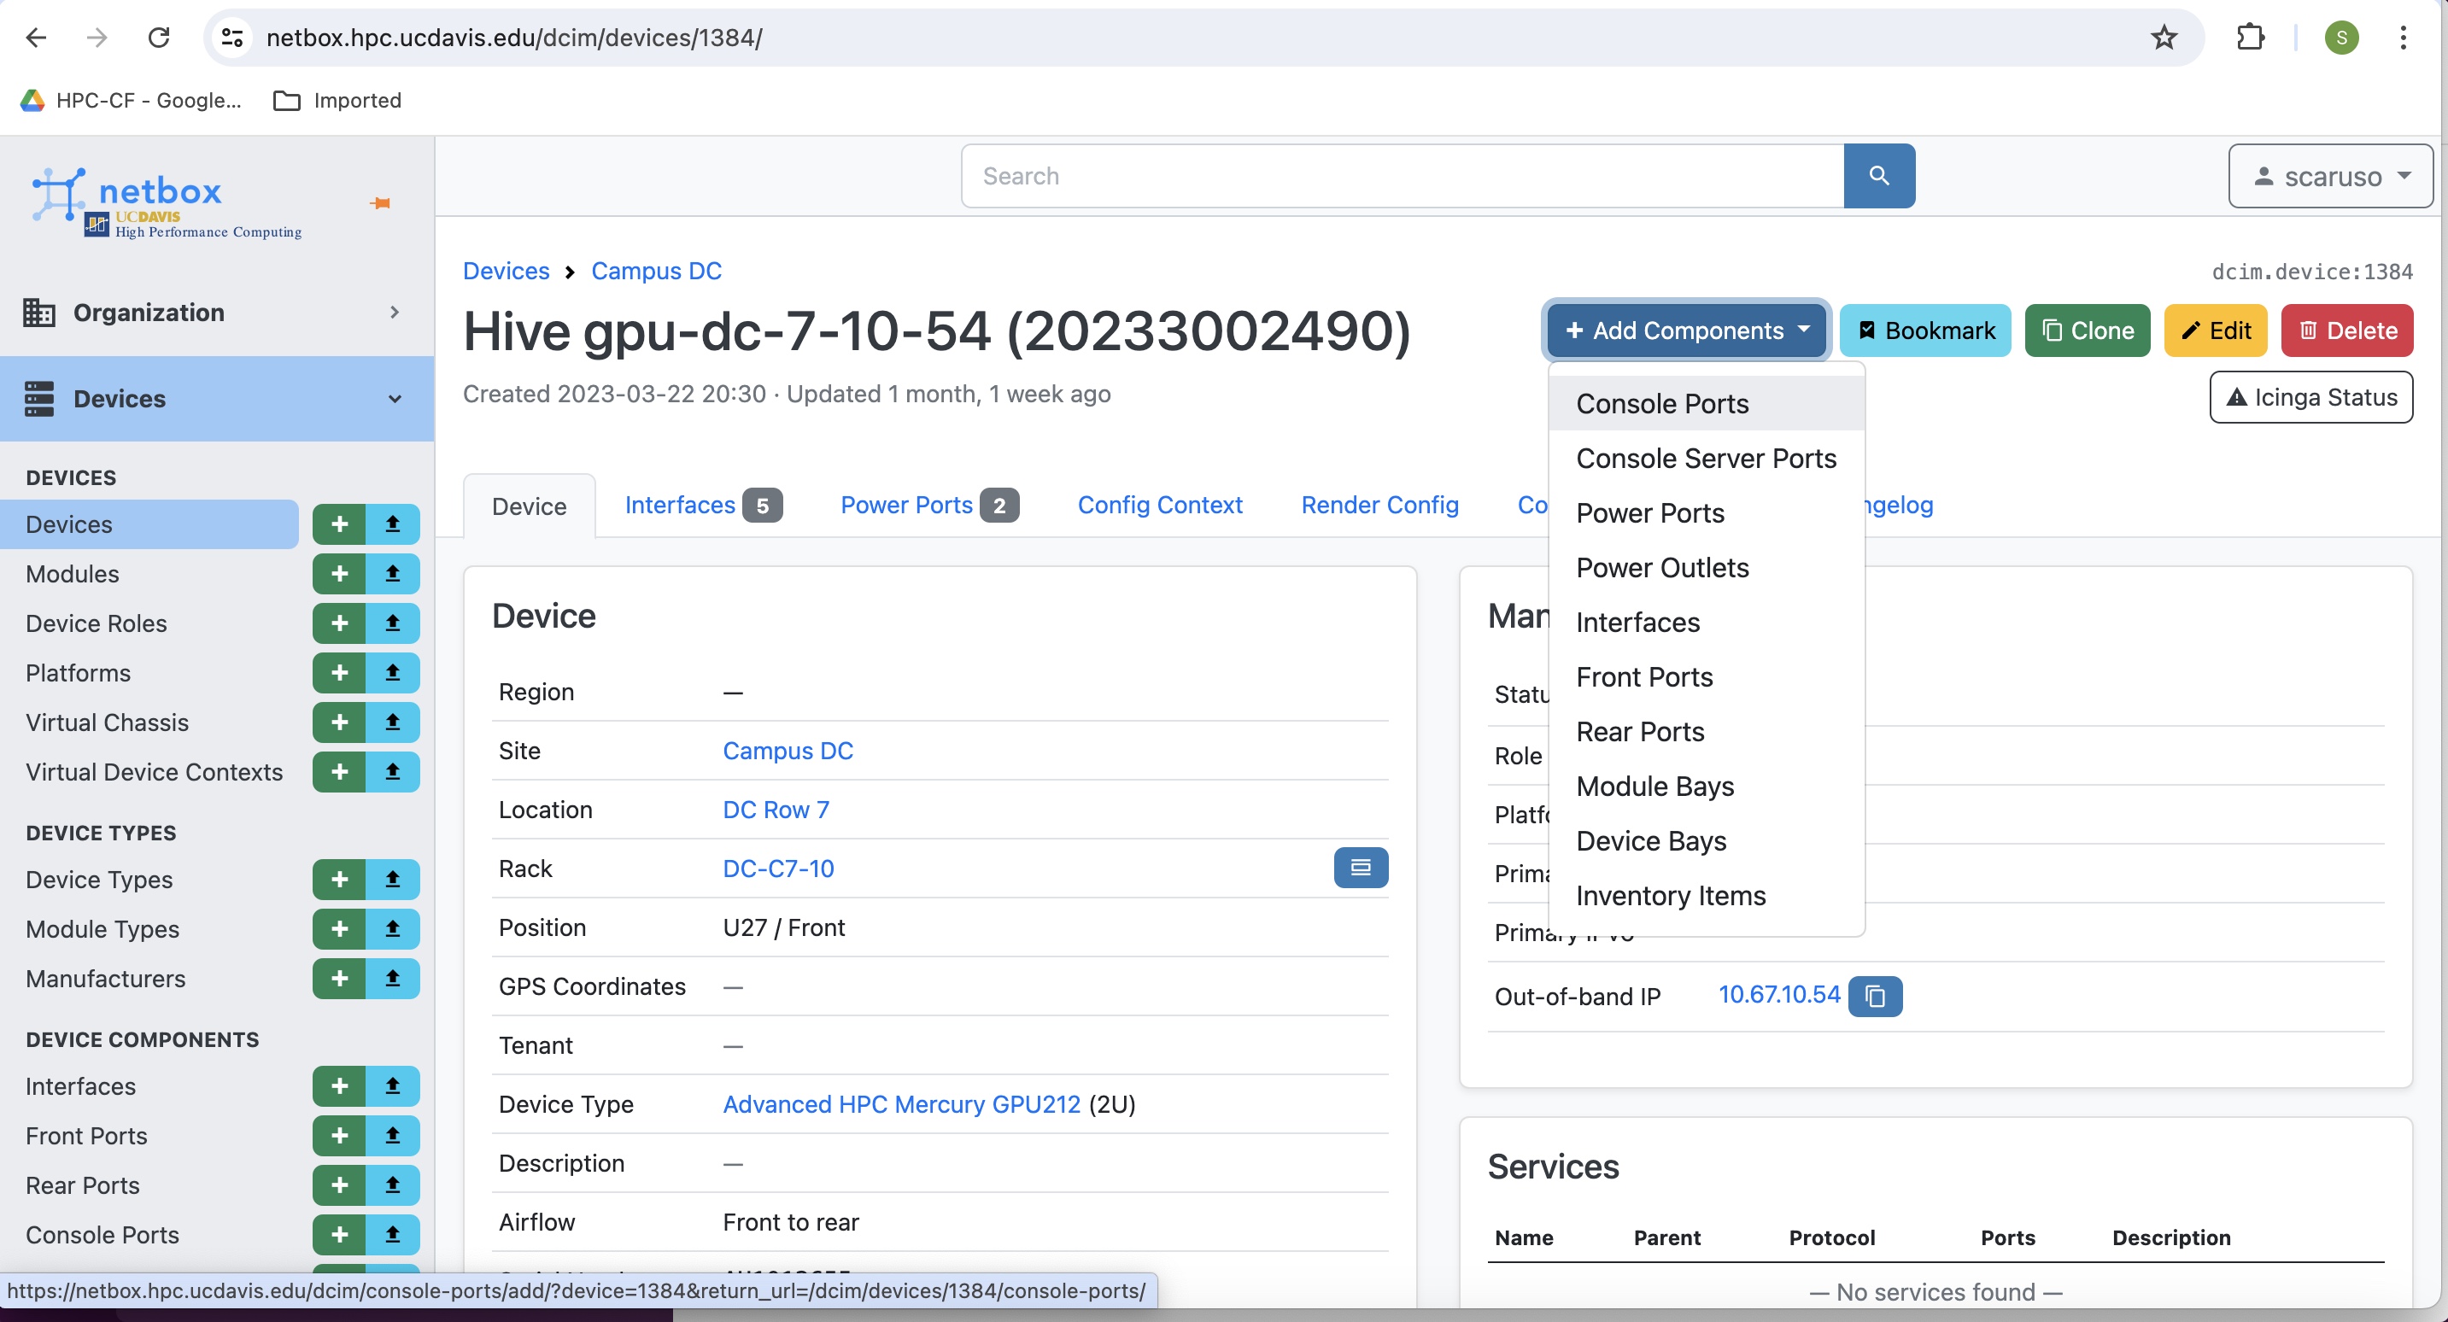Toggle the Add Components dropdown
This screenshot has height=1322, width=2448.
(1687, 330)
